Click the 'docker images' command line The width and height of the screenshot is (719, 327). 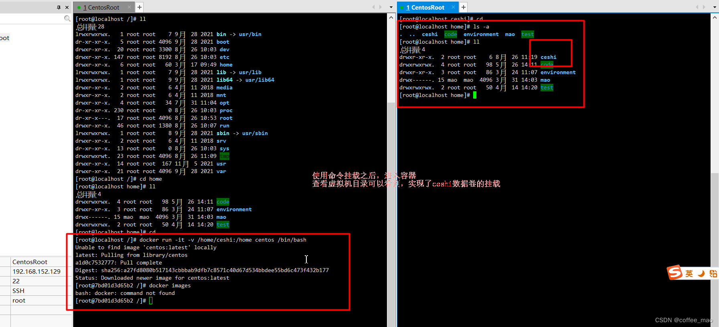coord(133,285)
